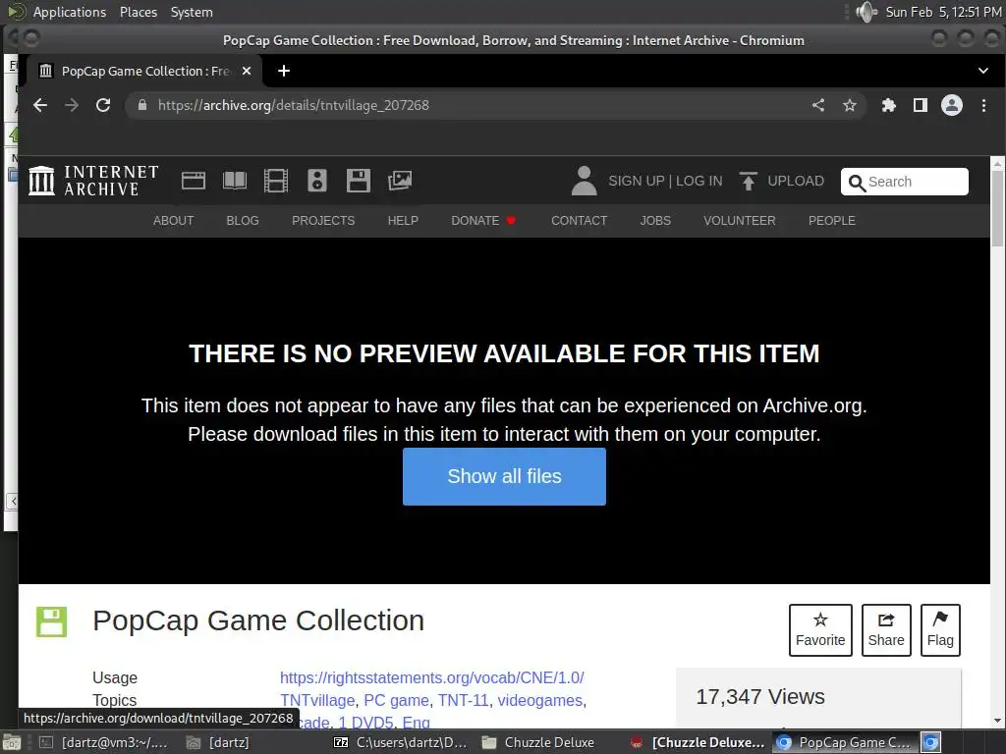This screenshot has width=1006, height=754.
Task: Click the browser forward arrow
Action: click(72, 105)
